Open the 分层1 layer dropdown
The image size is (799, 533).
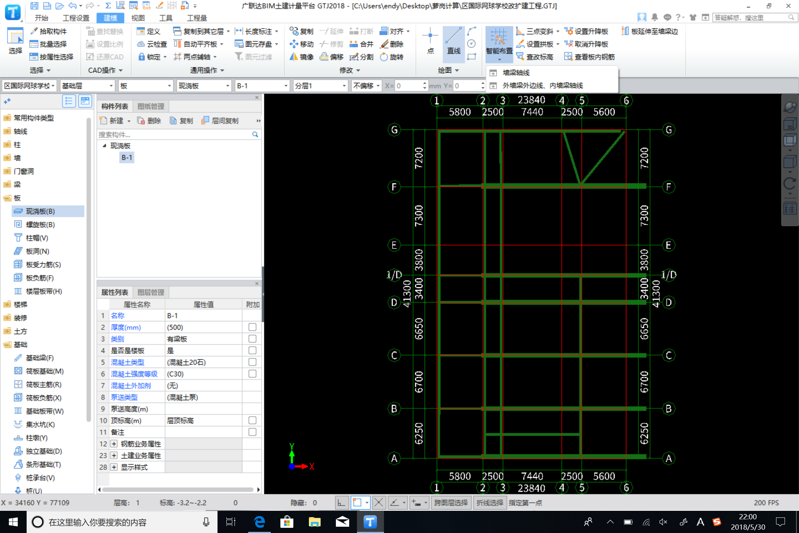[320, 86]
